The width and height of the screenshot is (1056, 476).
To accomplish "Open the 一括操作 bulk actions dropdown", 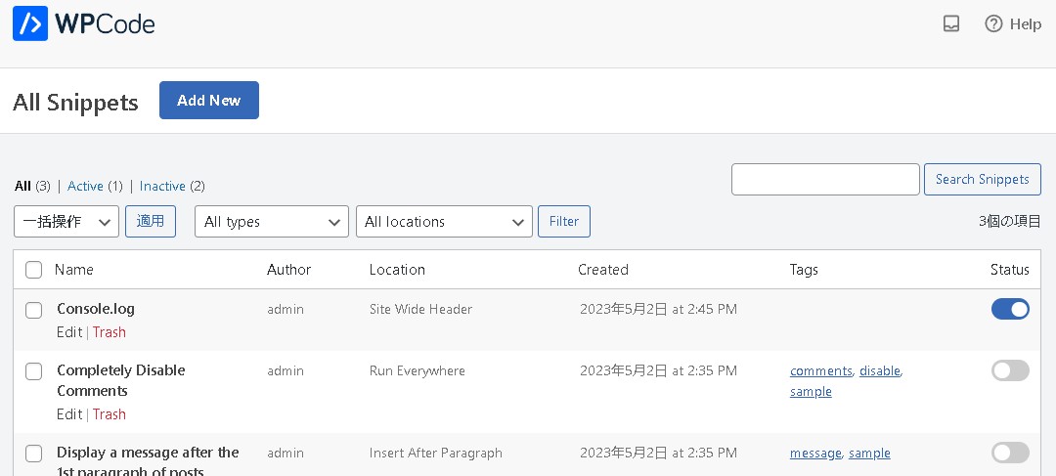I will click(66, 222).
